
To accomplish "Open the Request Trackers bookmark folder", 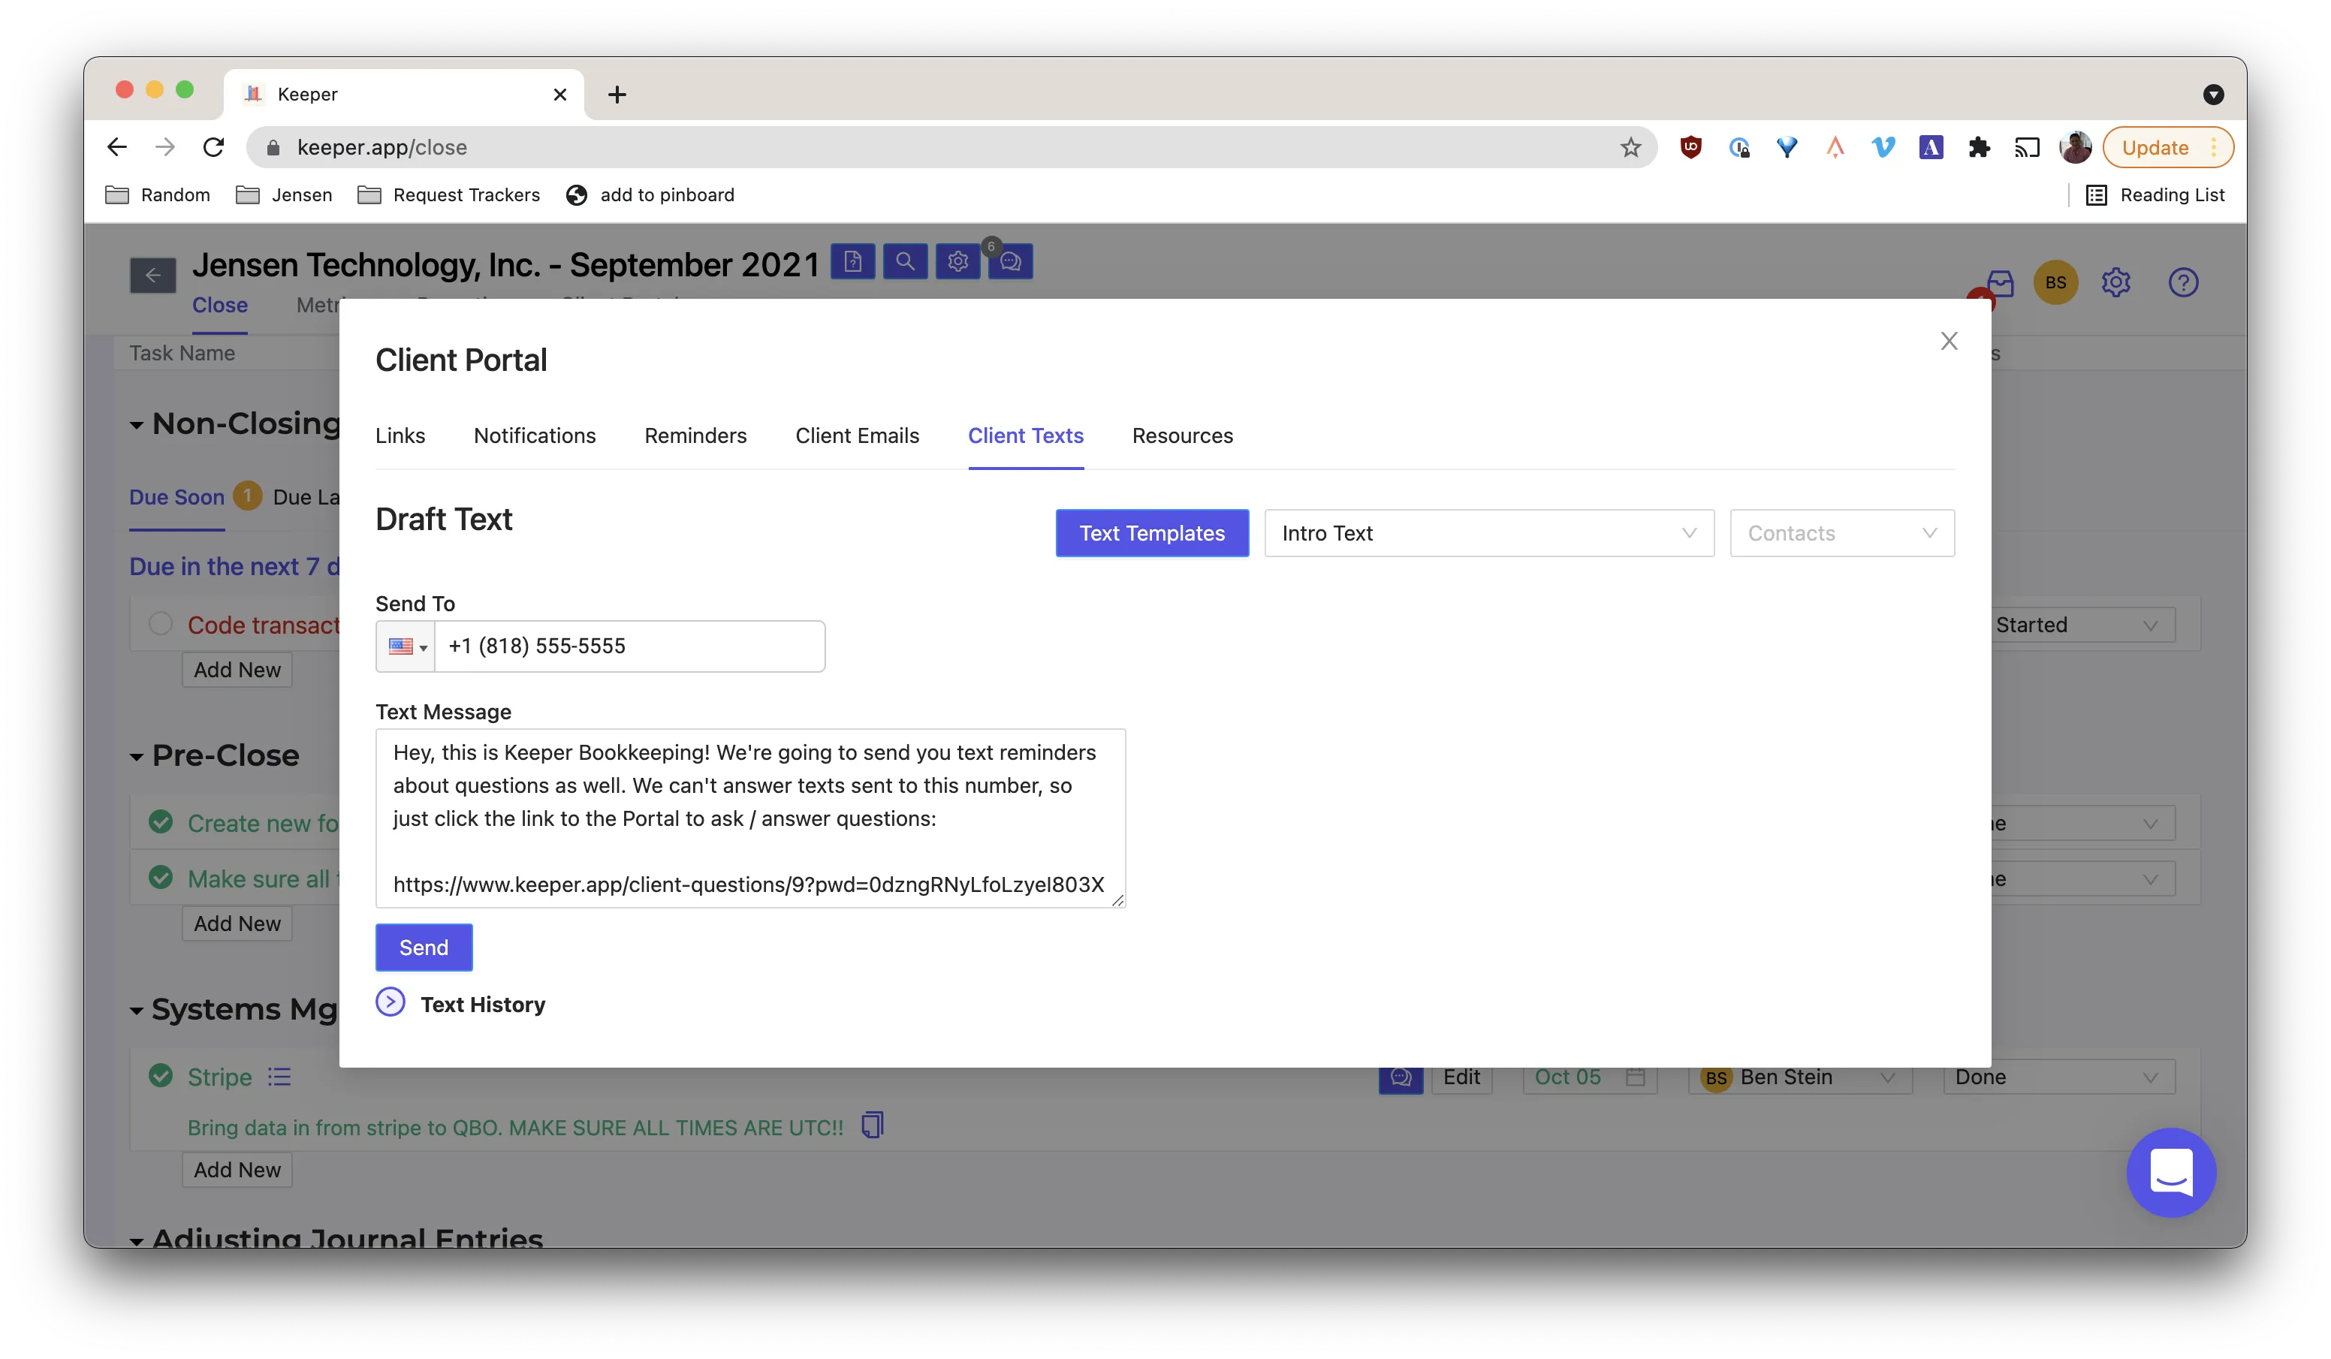I will [x=448, y=195].
